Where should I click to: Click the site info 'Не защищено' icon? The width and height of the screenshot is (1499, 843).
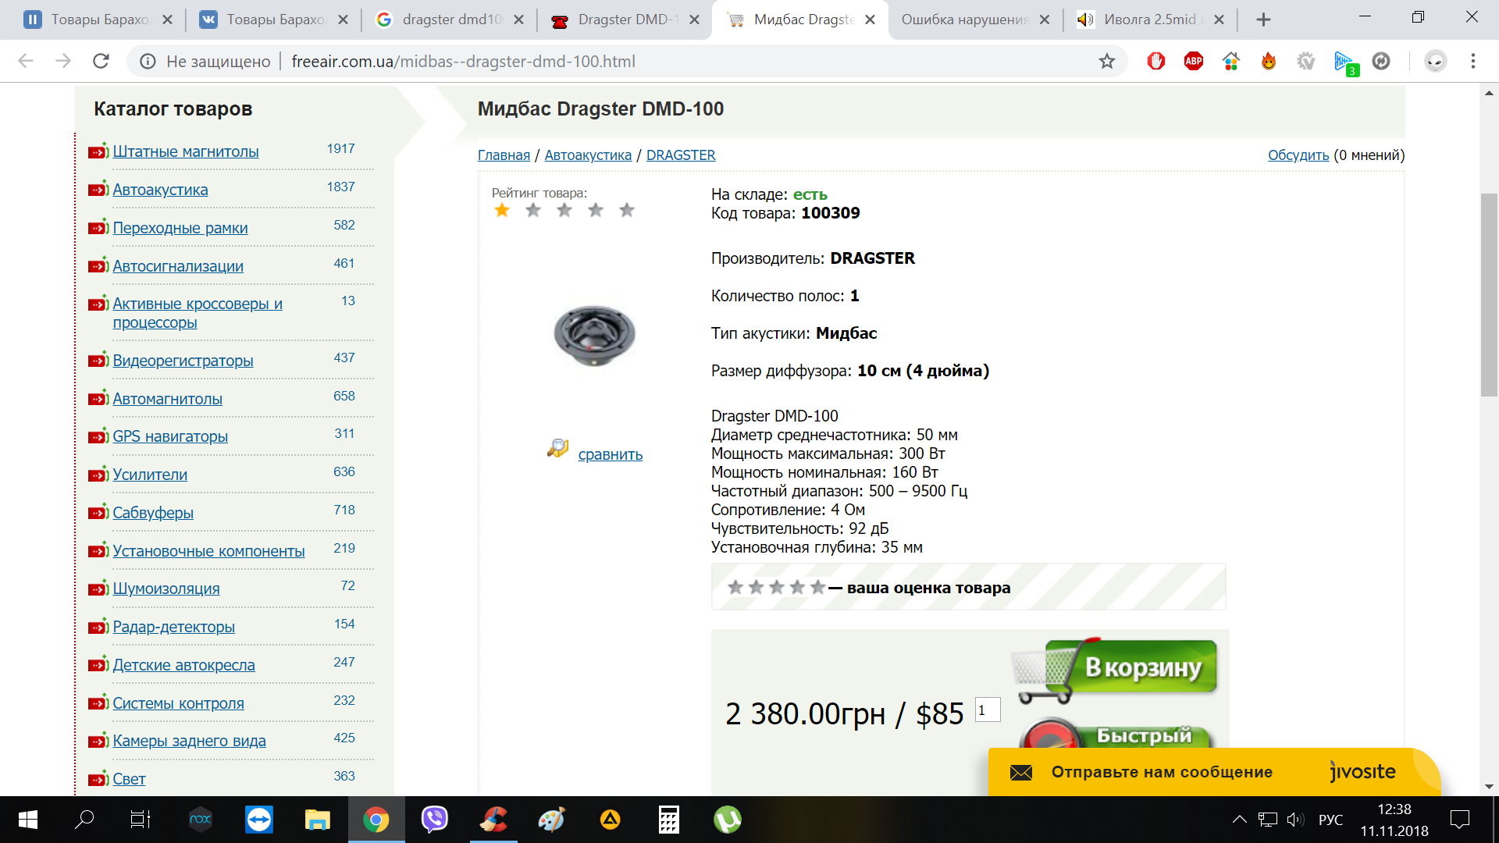148,61
